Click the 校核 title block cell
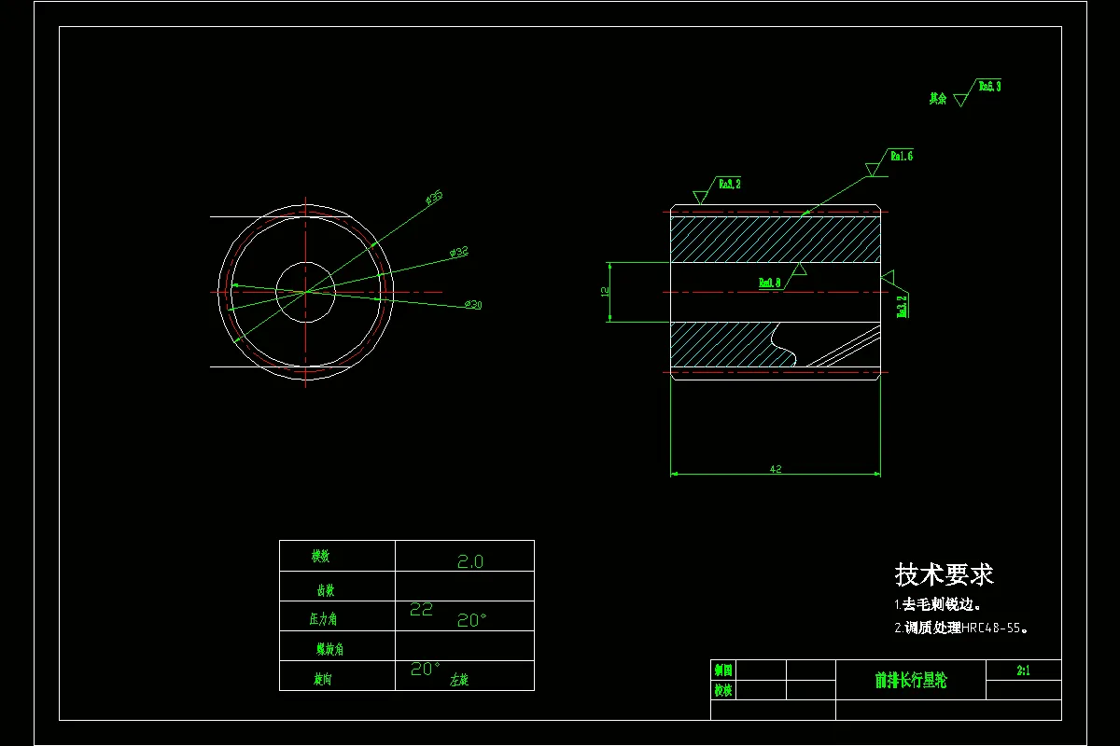This screenshot has width=1120, height=746. [x=723, y=691]
